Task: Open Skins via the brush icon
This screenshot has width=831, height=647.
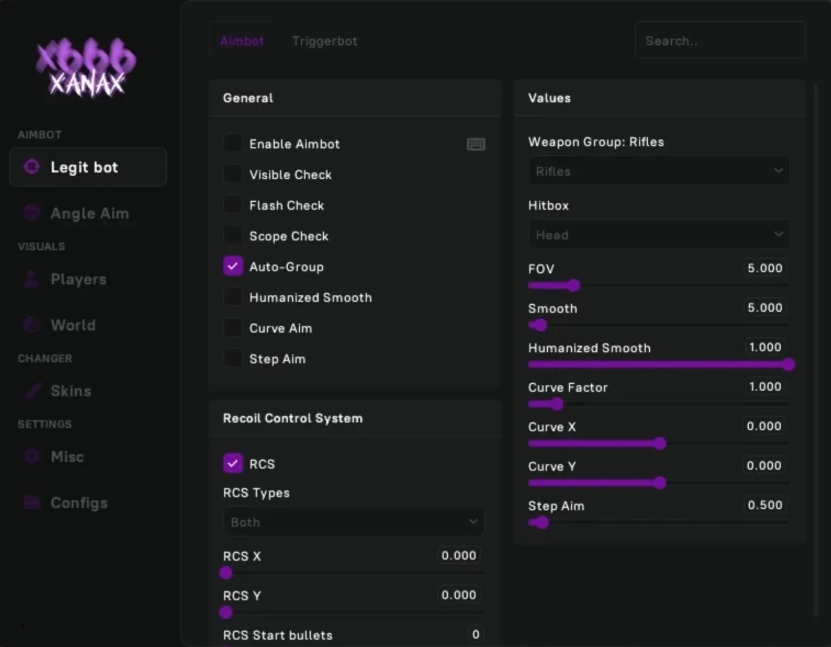Action: 33,390
